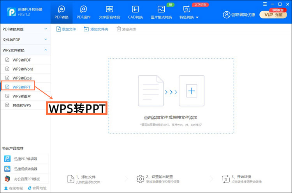This screenshot has width=292, height=193.
Task: Open 迅捷PDF编辑器 product
Action: pos(26,159)
